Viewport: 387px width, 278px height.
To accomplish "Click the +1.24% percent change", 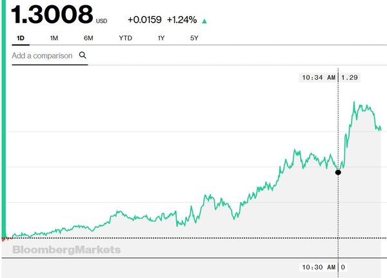I will tap(183, 20).
